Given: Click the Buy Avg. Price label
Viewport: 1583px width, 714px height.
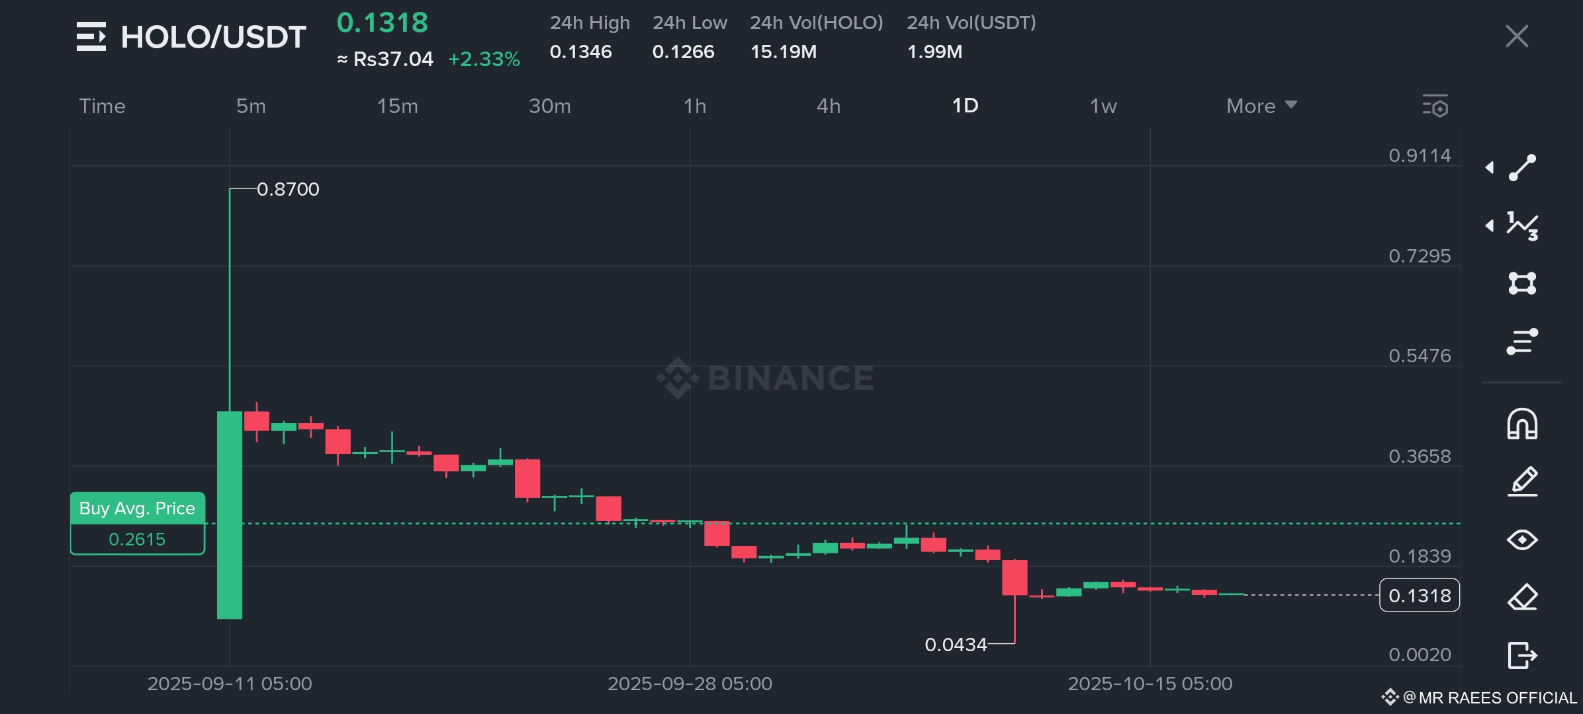Looking at the screenshot, I should (x=138, y=508).
